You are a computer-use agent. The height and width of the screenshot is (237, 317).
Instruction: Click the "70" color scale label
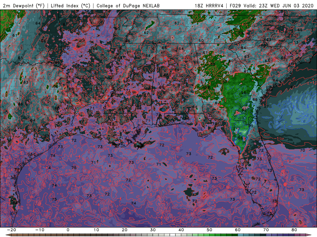[x=266, y=230]
